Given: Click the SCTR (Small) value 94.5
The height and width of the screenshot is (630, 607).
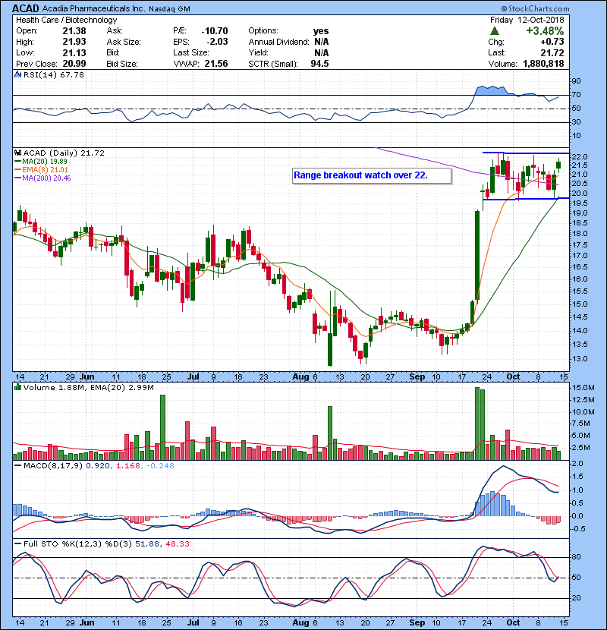Looking at the screenshot, I should pos(319,64).
